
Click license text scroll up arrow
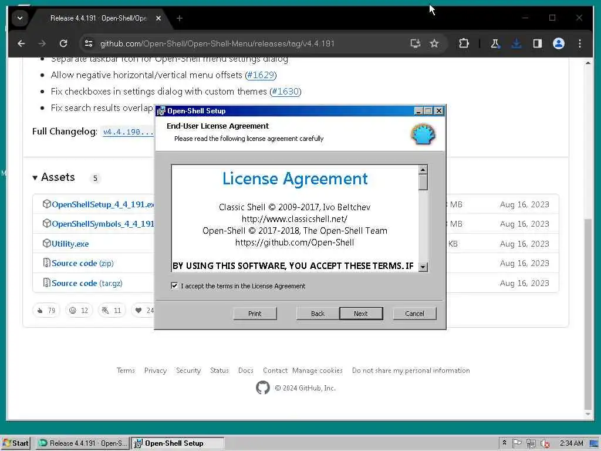coord(423,170)
